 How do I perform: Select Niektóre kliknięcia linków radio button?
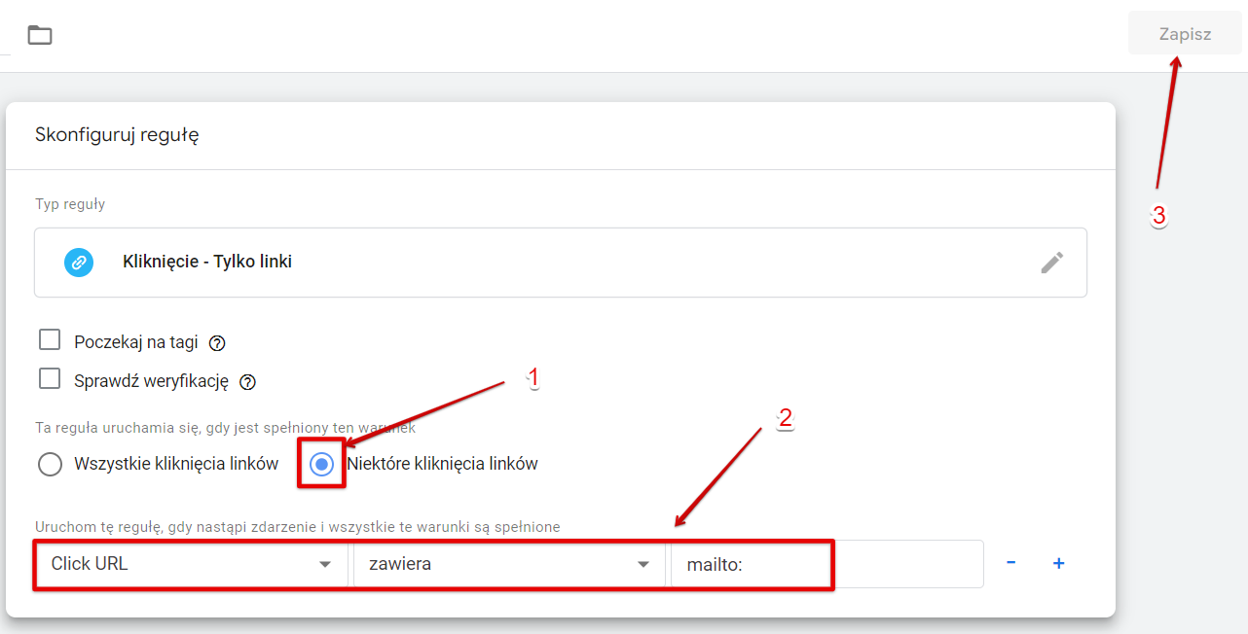[321, 465]
